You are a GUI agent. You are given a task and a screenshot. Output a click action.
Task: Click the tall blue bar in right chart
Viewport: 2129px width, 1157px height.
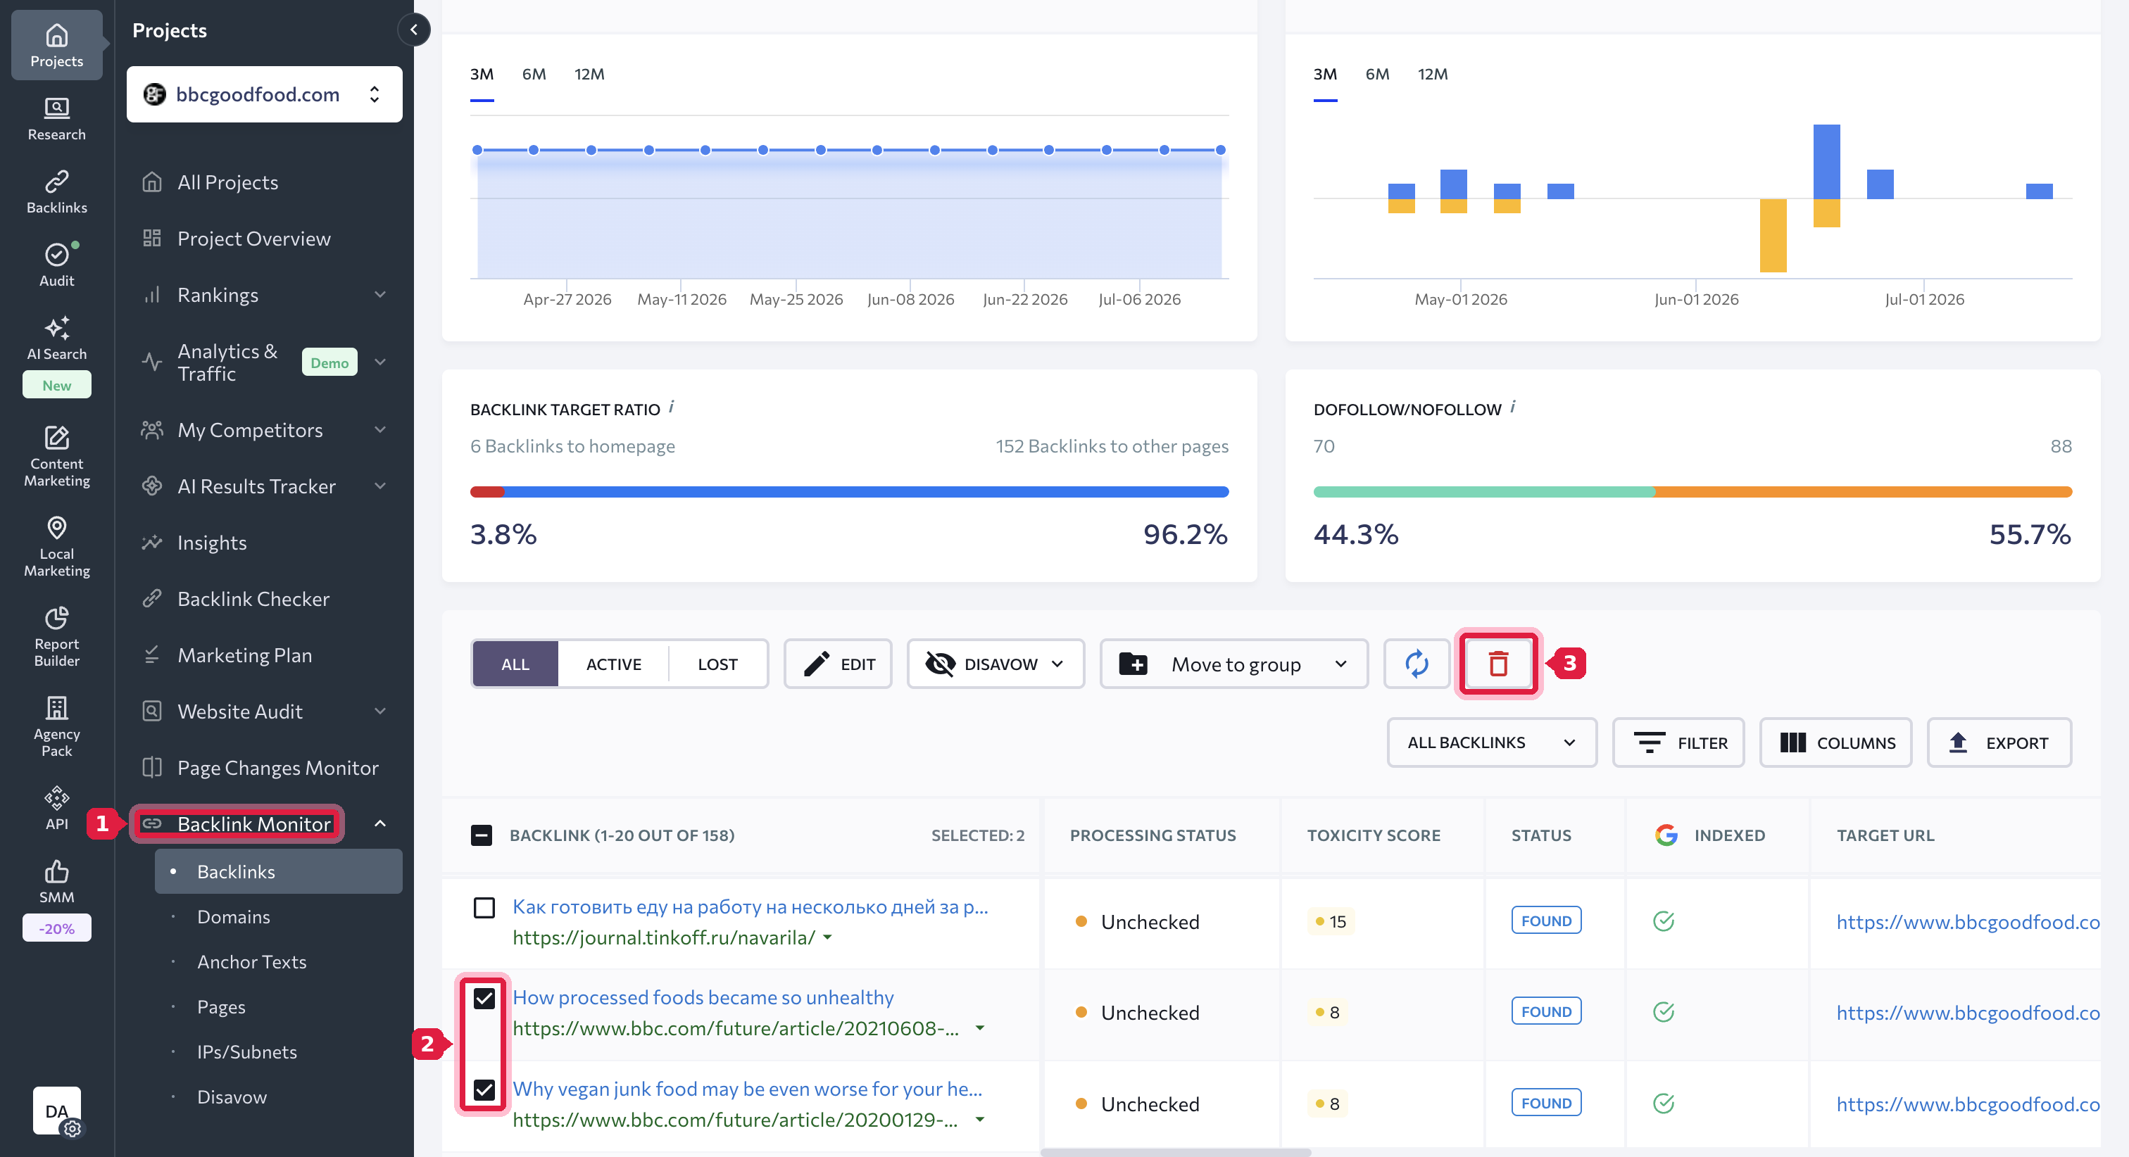pyautogui.click(x=1826, y=161)
